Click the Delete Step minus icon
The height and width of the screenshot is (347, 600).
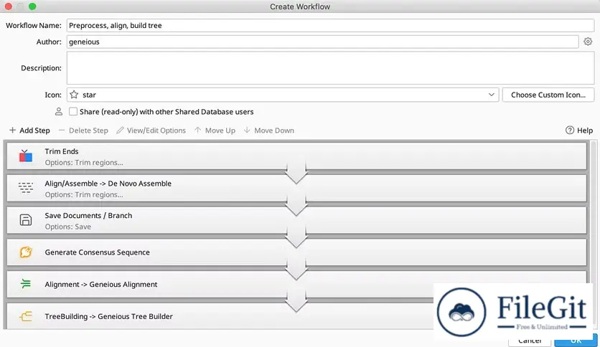62,130
